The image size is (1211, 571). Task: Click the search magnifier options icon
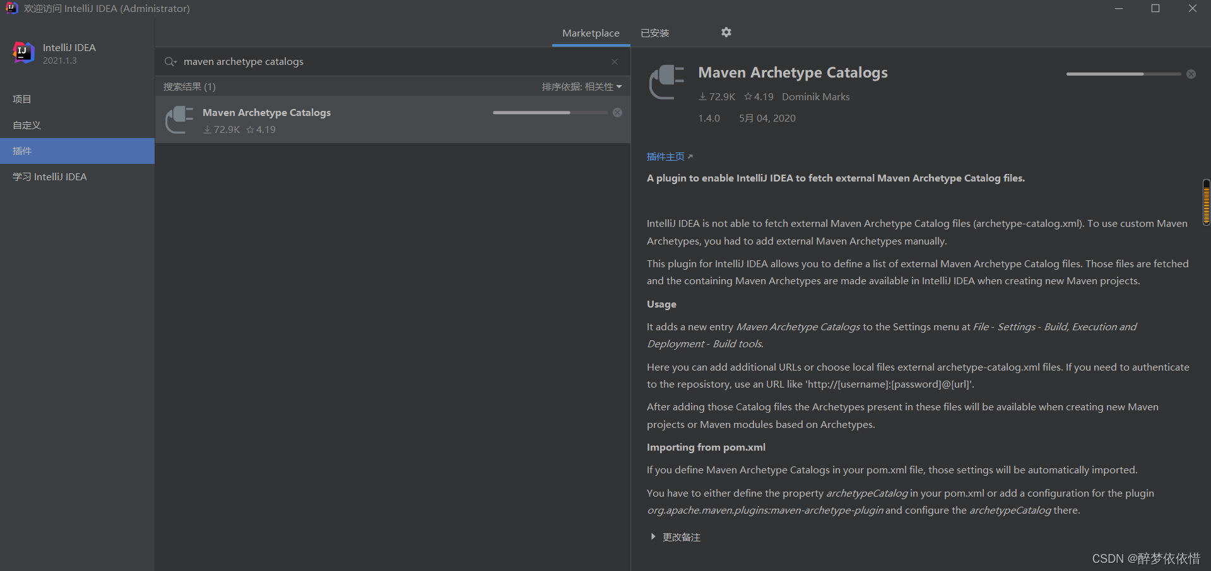(x=170, y=62)
